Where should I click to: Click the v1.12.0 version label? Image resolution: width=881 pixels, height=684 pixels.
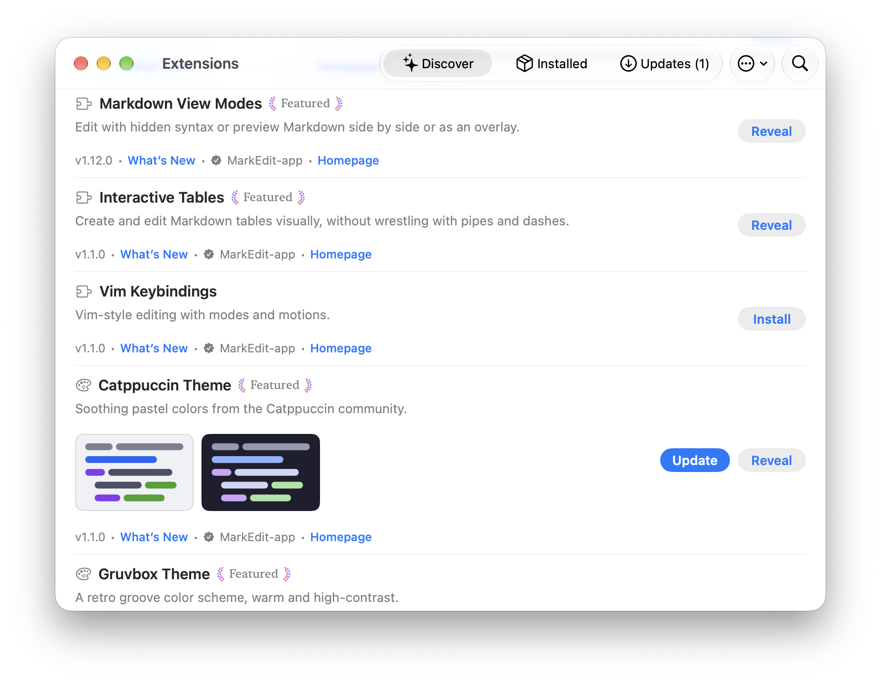[x=94, y=160]
